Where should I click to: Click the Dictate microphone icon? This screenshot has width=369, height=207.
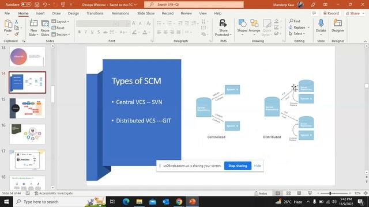[321, 24]
